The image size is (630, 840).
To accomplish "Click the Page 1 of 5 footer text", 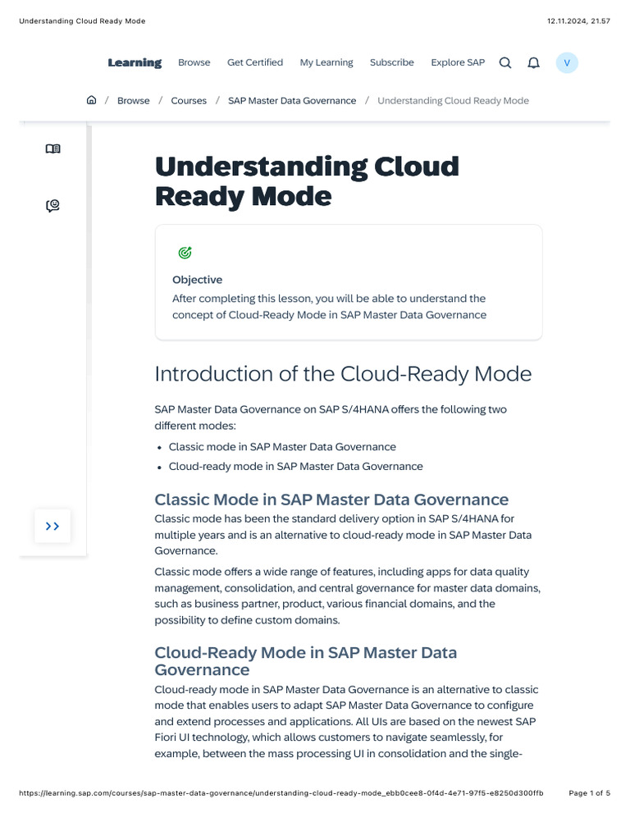I will [x=589, y=793].
